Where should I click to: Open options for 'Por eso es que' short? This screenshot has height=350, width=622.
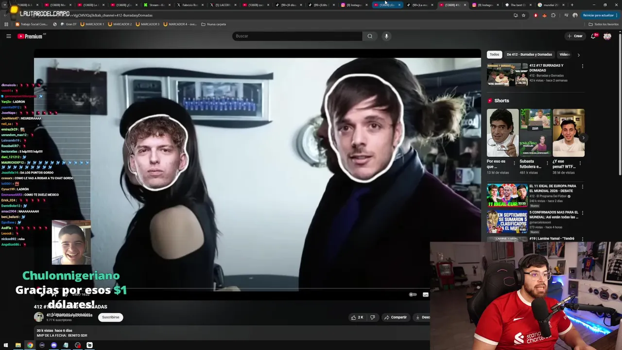tap(515, 163)
